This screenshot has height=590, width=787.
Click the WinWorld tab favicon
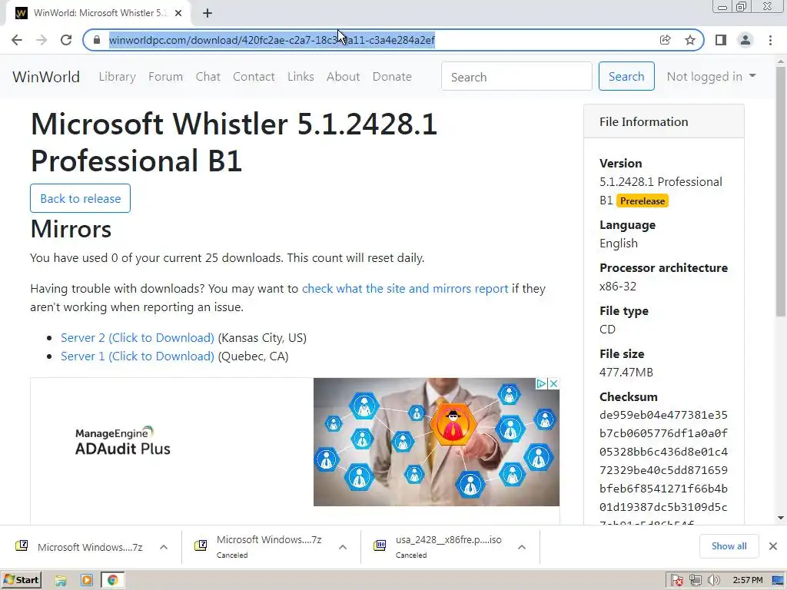pyautogui.click(x=21, y=13)
